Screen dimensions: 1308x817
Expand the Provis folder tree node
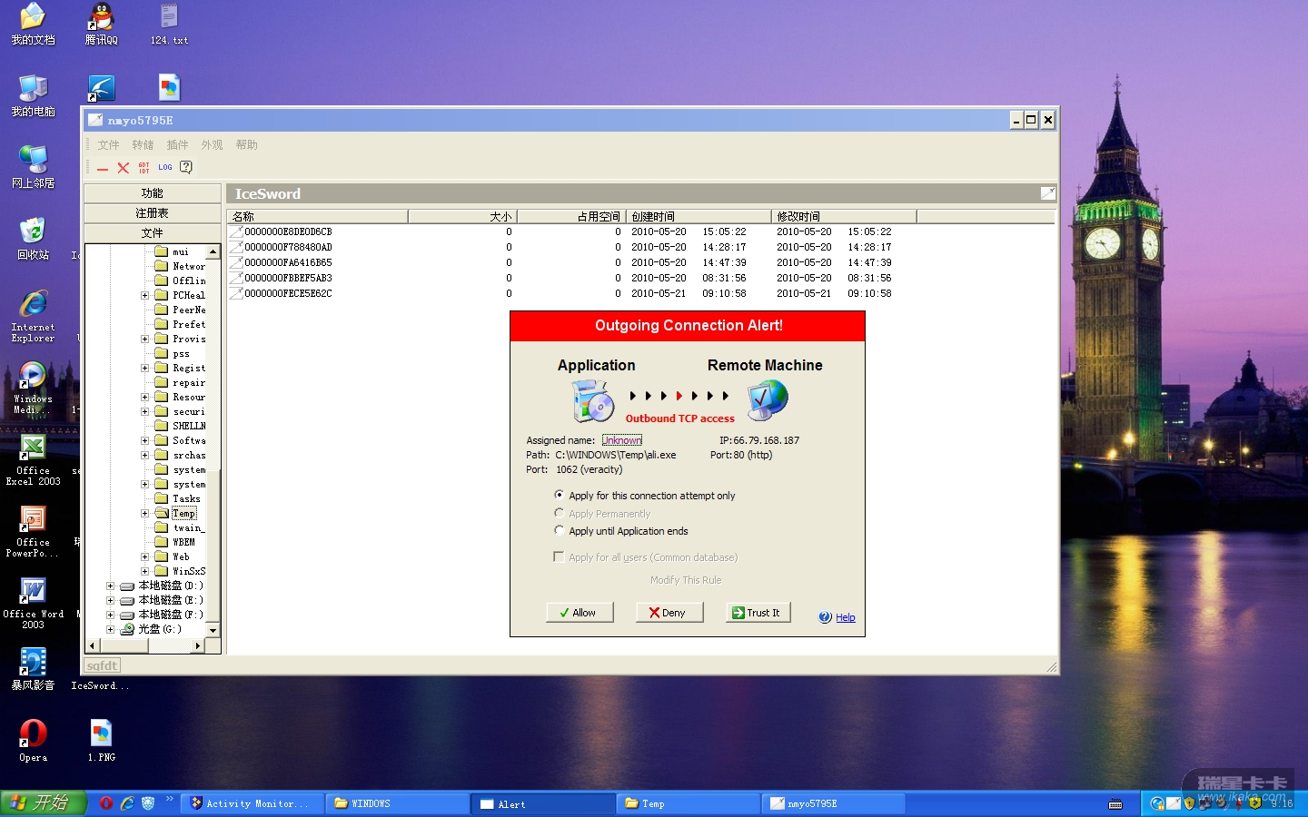point(144,339)
